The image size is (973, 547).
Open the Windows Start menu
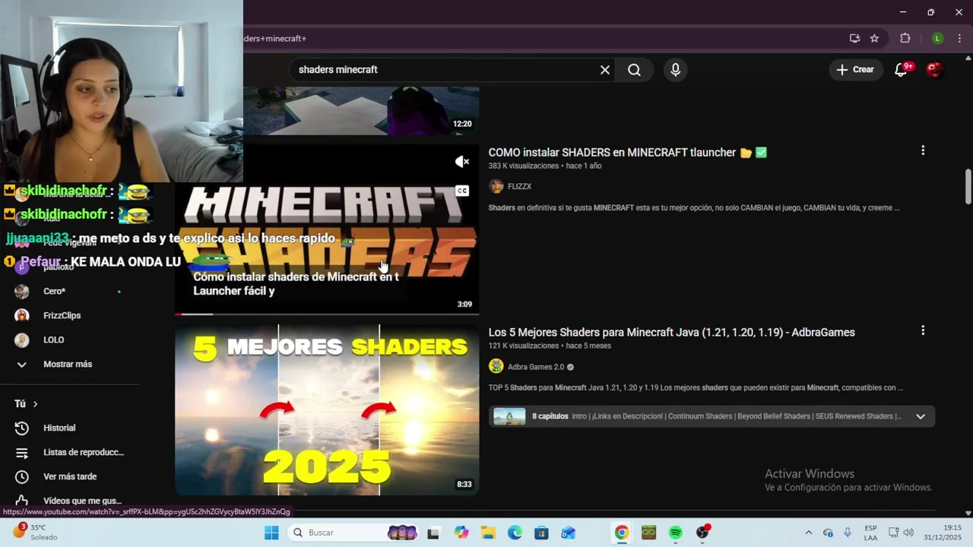click(x=271, y=533)
